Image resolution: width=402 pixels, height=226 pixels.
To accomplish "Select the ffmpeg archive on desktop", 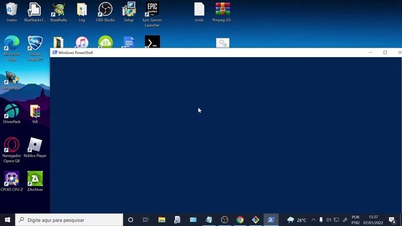I will click(222, 11).
